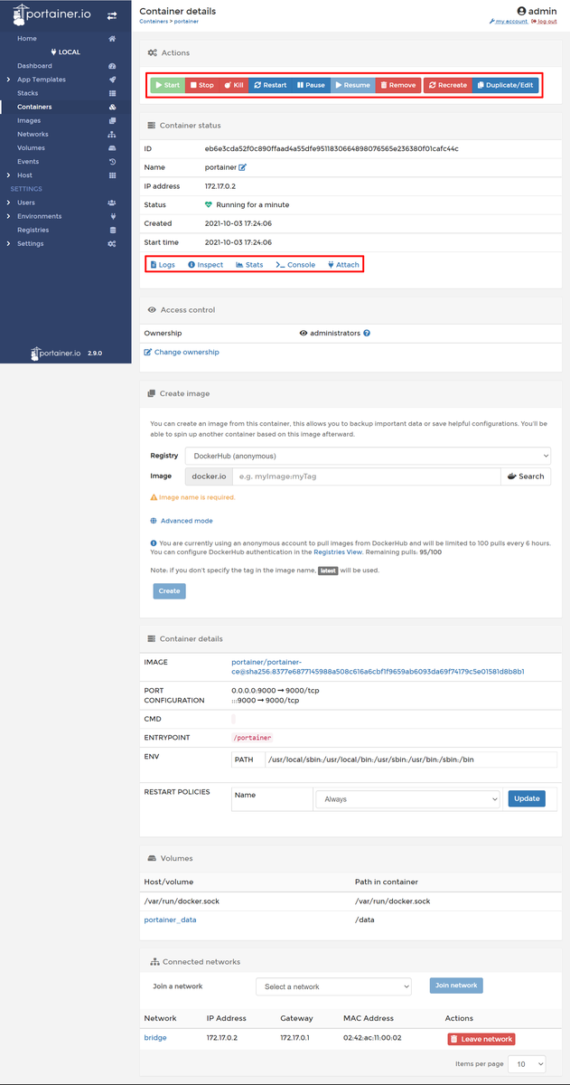Click the Change ownership link
Viewport: 570px width, 1085px height.
pos(182,352)
